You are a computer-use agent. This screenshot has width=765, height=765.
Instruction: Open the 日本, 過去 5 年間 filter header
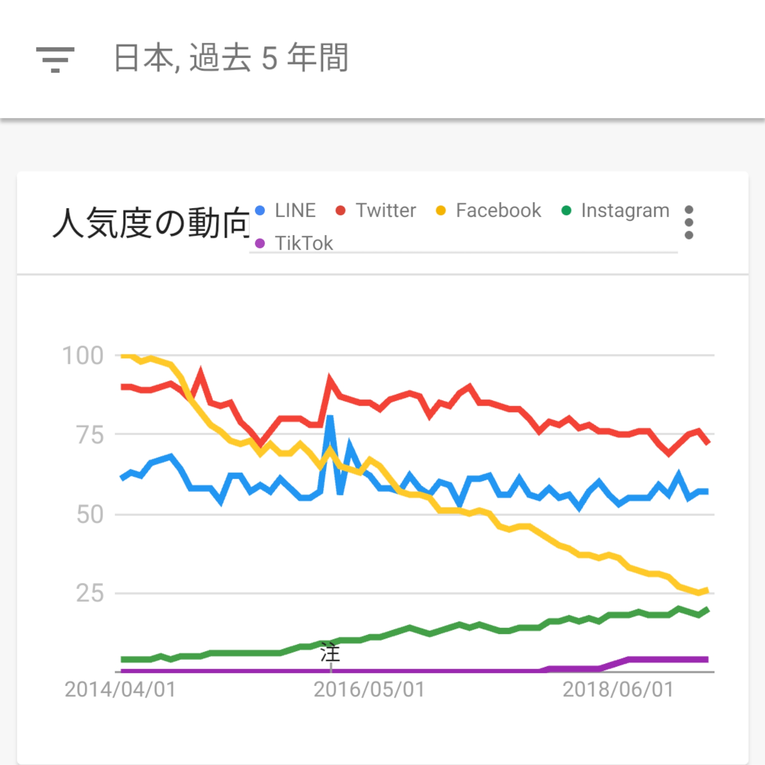pos(231,58)
